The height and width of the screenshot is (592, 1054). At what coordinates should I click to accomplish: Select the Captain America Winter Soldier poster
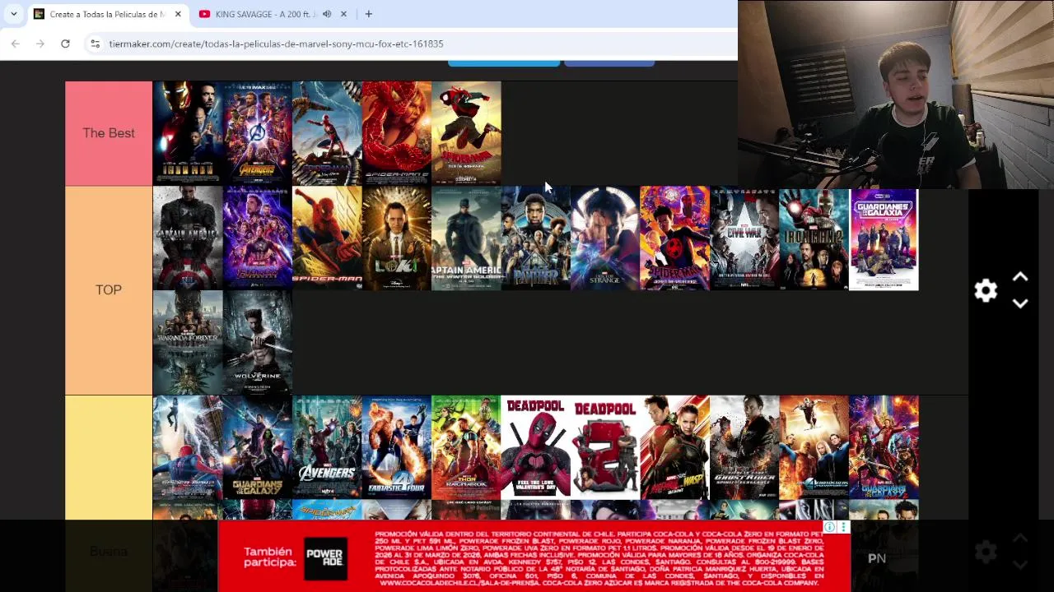[x=466, y=238]
